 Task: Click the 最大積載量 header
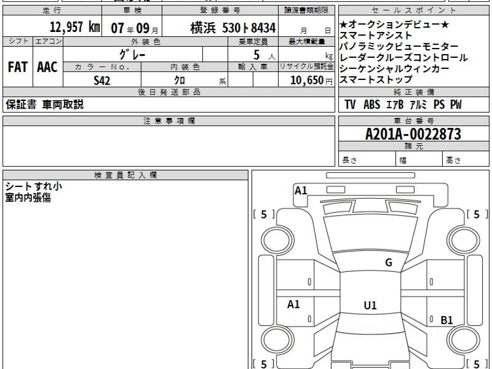307,41
